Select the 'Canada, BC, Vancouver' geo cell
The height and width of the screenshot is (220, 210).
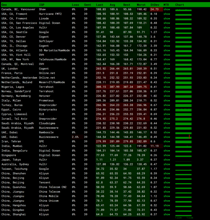pos(18,9)
